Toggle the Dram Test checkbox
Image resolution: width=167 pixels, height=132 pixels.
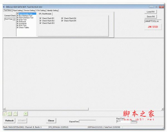(x=18, y=20)
